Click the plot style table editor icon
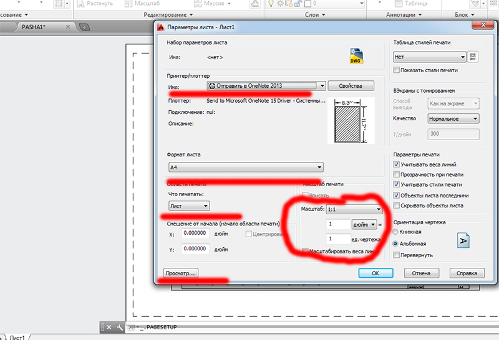This screenshot has width=499, height=340. 473,57
